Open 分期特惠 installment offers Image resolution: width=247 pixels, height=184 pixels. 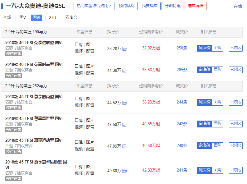coord(172,6)
